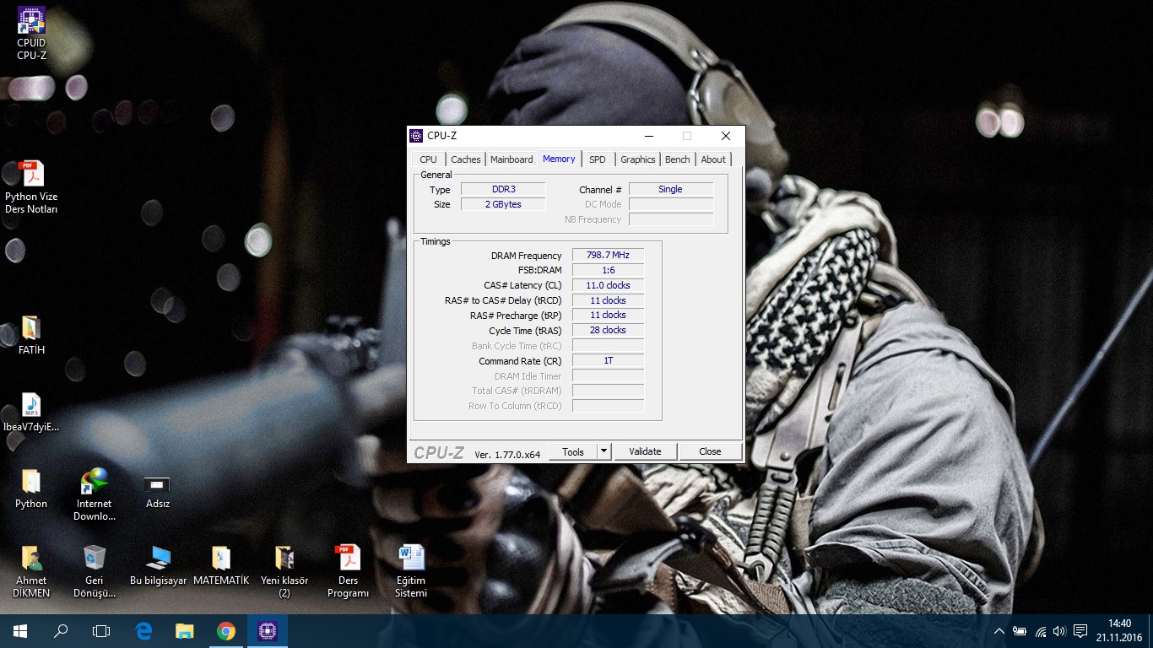1153x648 pixels.
Task: Select the Memory tab
Action: tap(559, 159)
